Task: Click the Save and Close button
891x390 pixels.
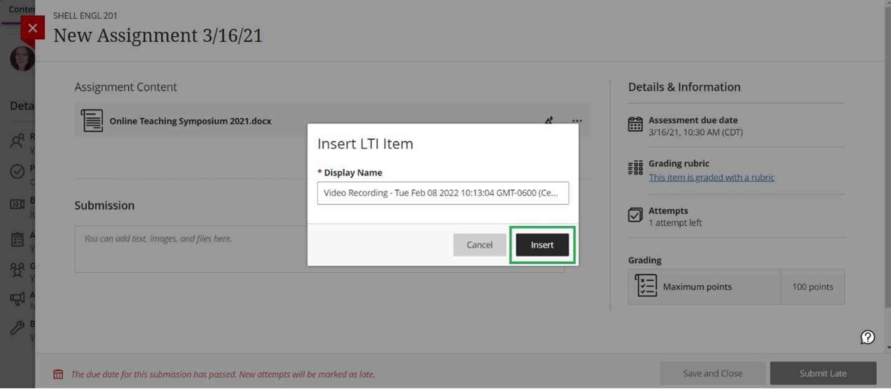Action: (x=712, y=373)
